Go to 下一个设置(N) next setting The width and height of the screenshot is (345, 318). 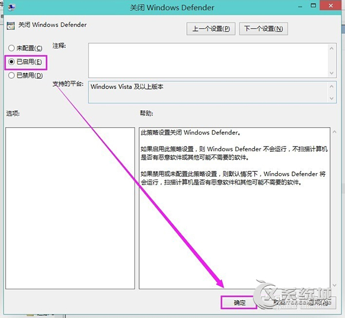(x=263, y=29)
